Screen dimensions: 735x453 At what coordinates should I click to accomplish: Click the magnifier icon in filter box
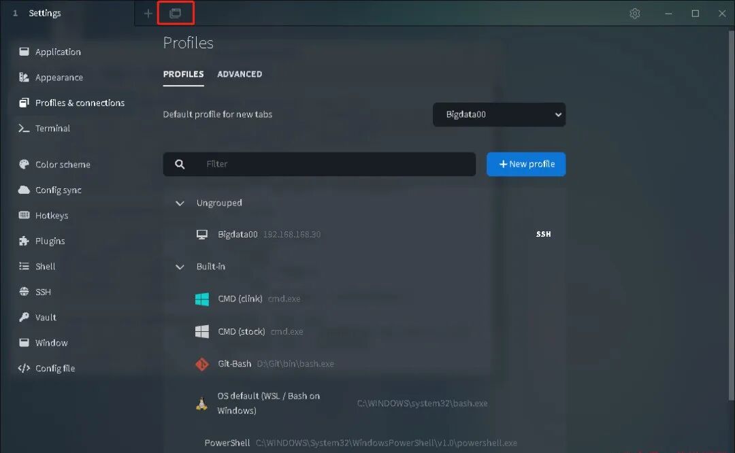tap(180, 164)
